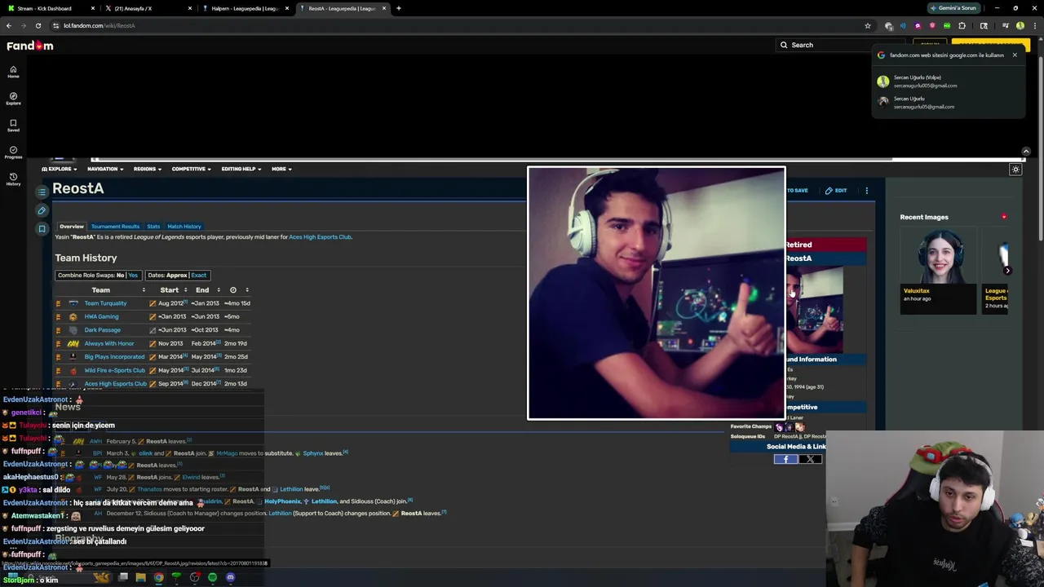
Task: Expand the Regions dropdown menu
Action: point(148,169)
